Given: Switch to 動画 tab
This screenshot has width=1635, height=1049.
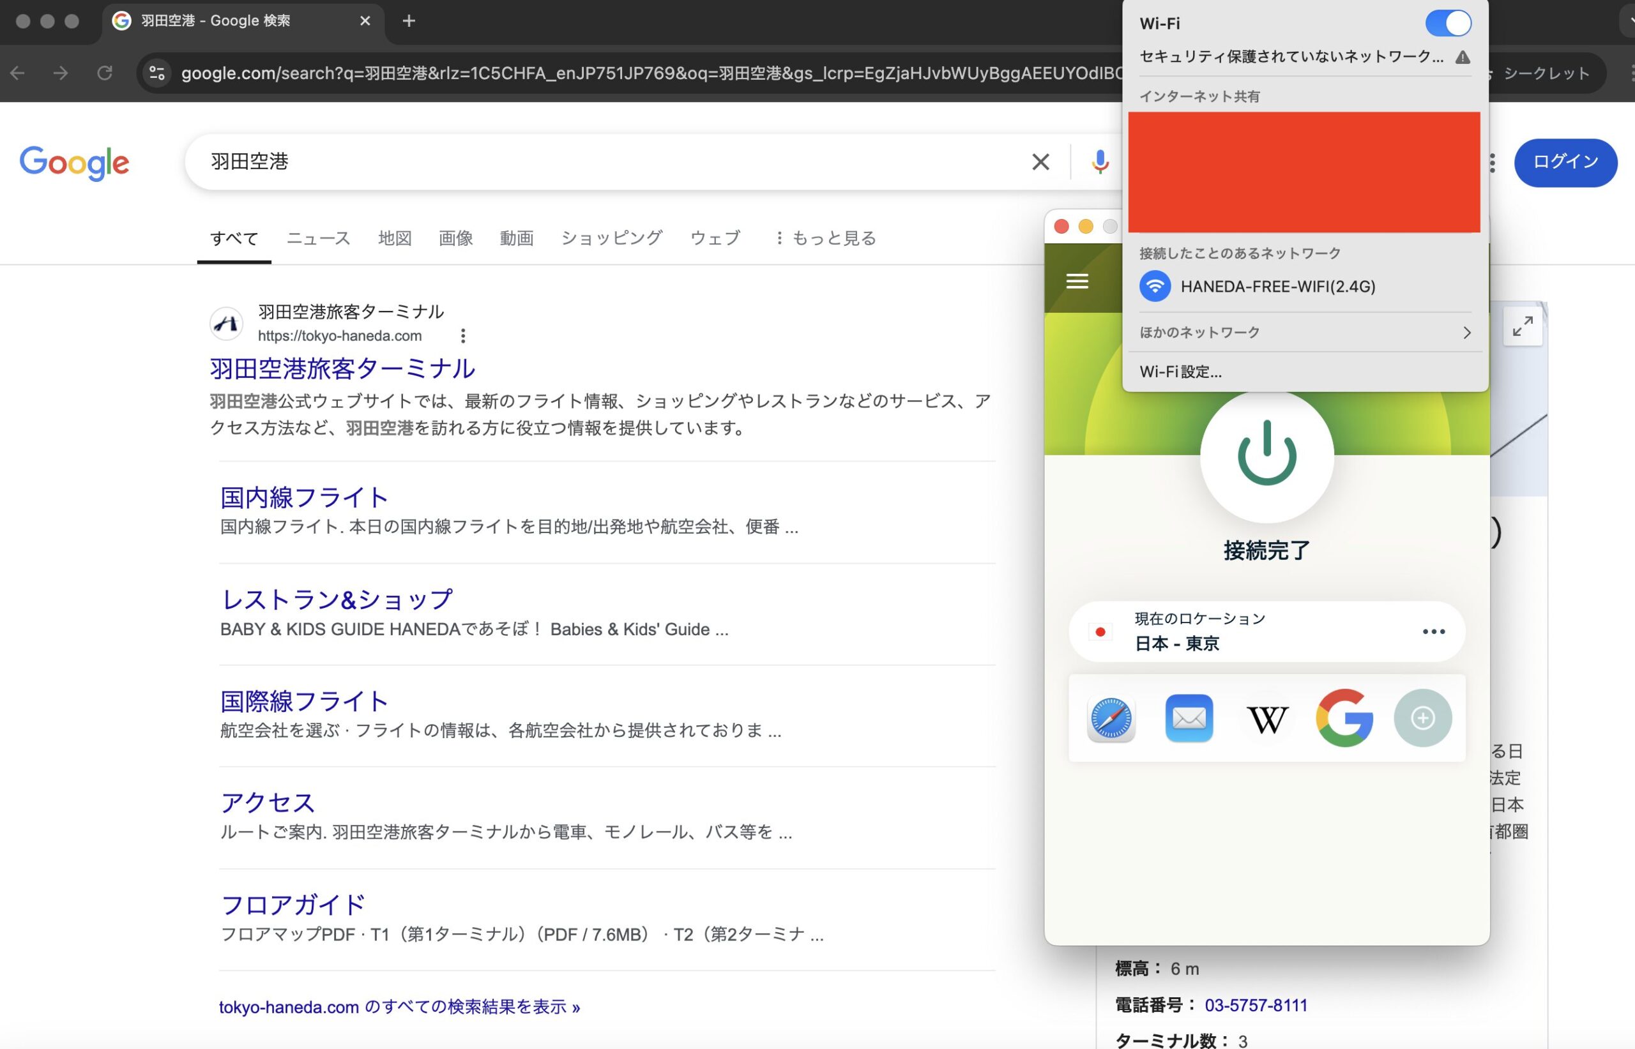Looking at the screenshot, I should 517,238.
